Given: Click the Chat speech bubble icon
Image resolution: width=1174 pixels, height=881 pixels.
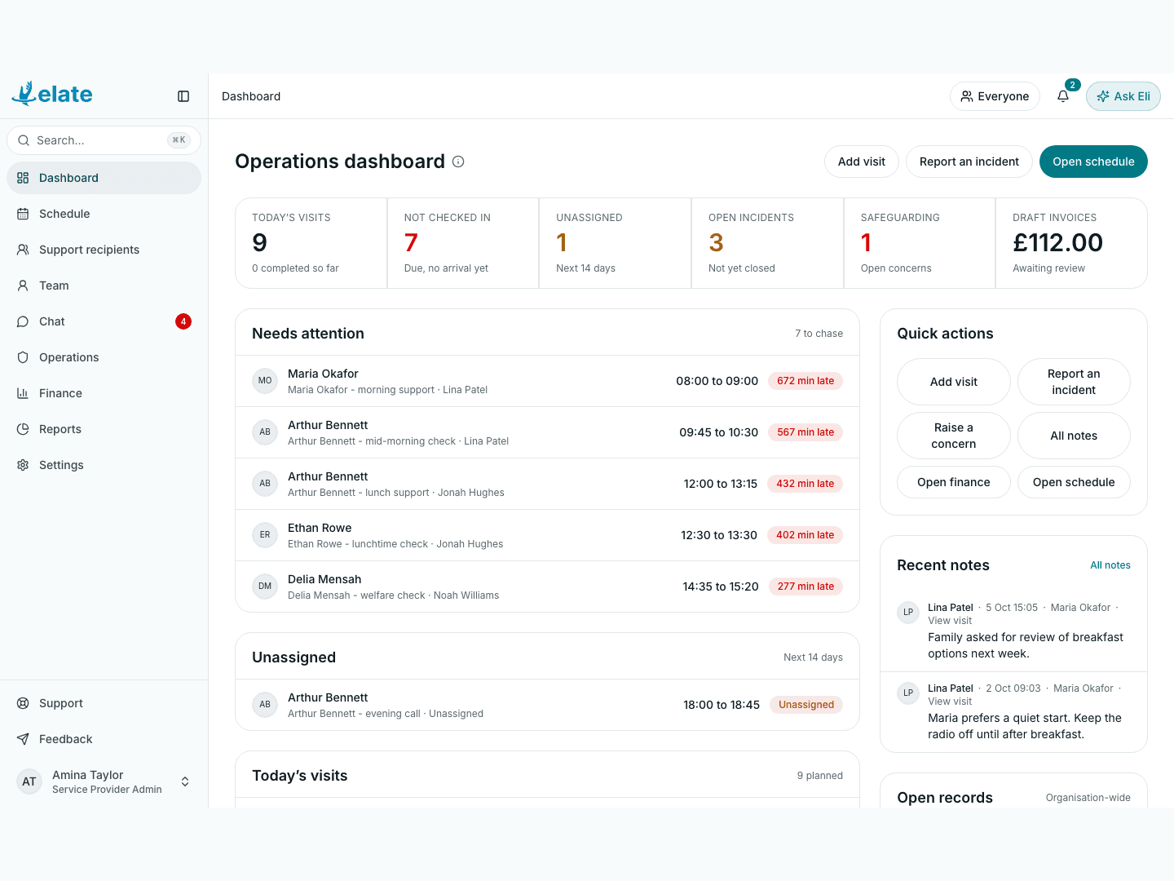Looking at the screenshot, I should 23,321.
